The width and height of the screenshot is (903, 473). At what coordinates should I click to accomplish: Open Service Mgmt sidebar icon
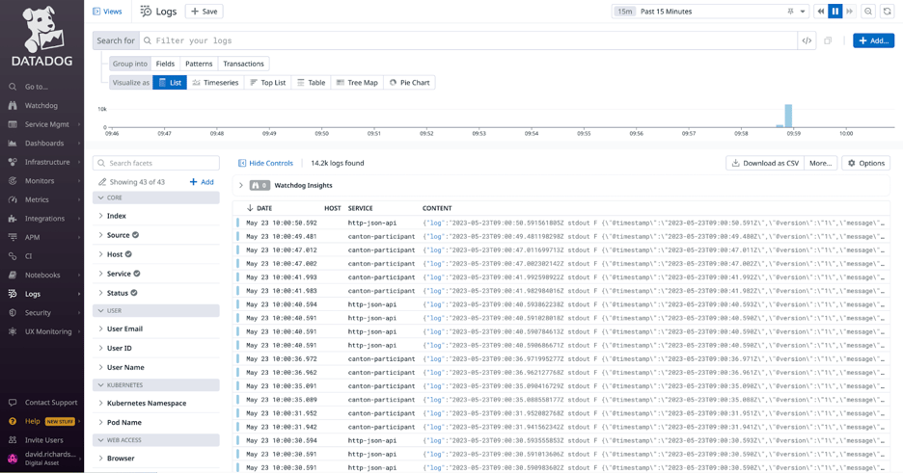13,124
